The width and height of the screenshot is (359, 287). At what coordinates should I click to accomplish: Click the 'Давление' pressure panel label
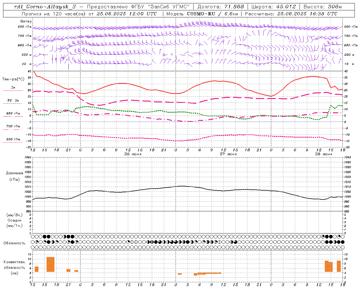[15, 173]
